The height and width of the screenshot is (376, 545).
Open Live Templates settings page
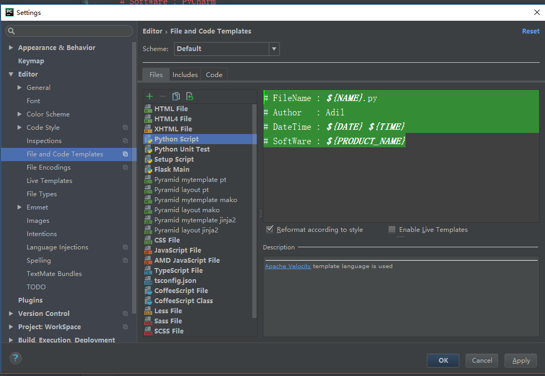(49, 180)
